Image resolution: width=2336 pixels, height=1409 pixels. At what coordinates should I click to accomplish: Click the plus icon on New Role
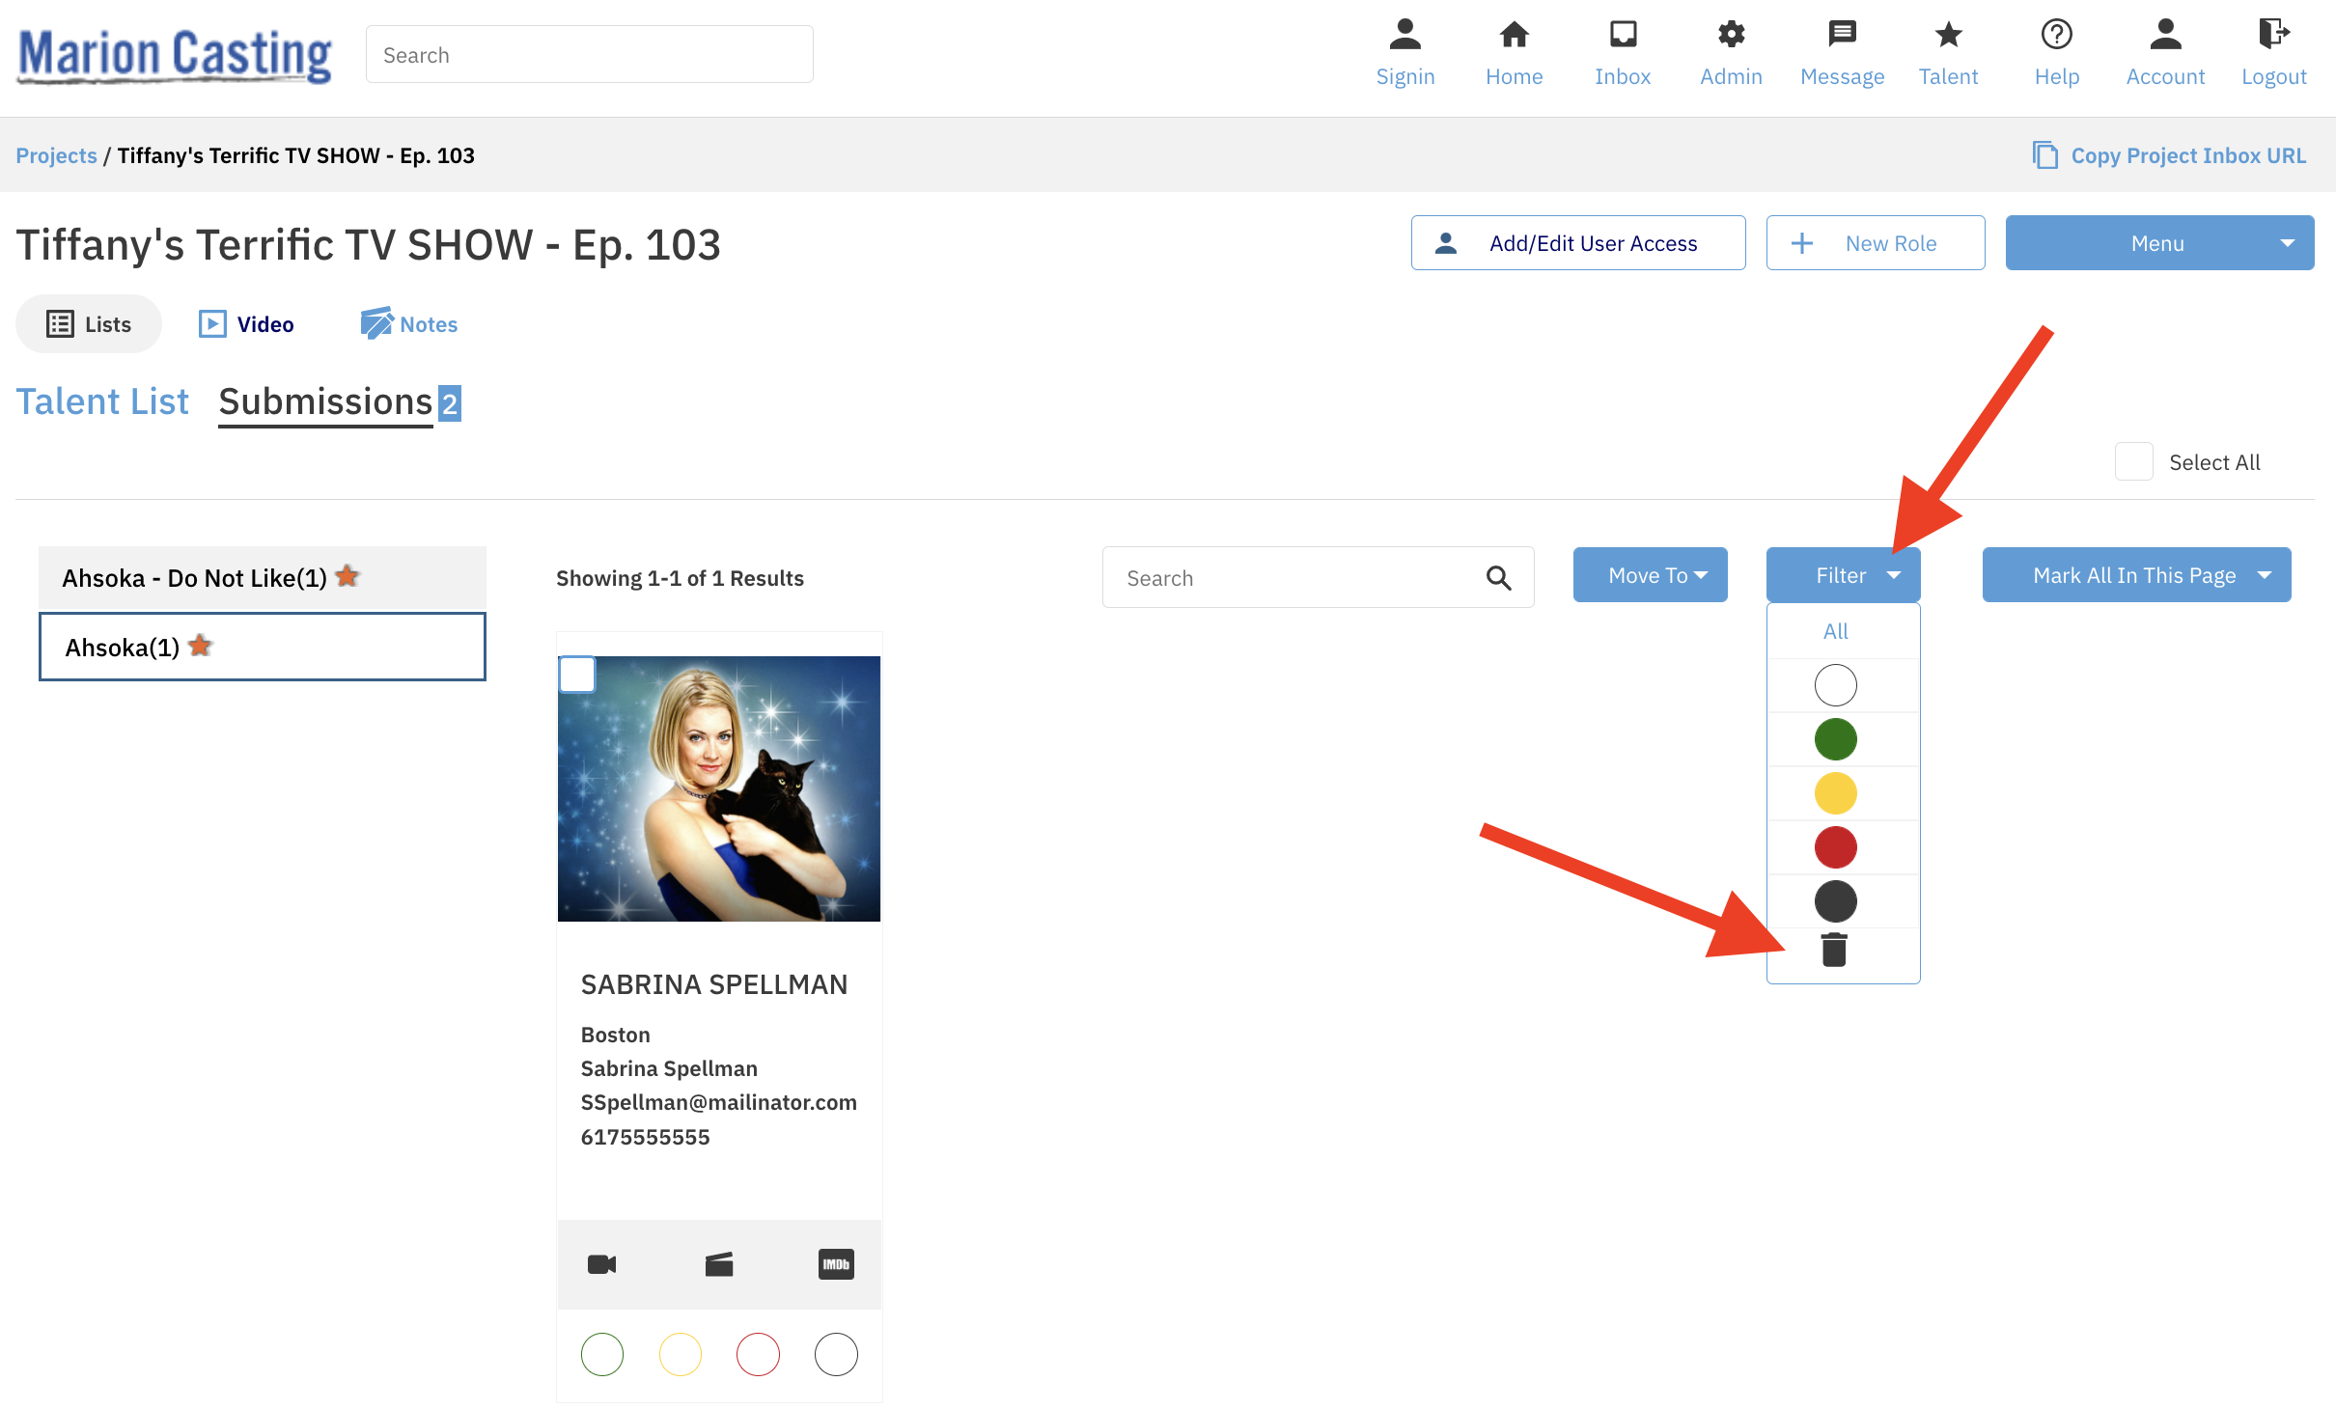point(1801,243)
